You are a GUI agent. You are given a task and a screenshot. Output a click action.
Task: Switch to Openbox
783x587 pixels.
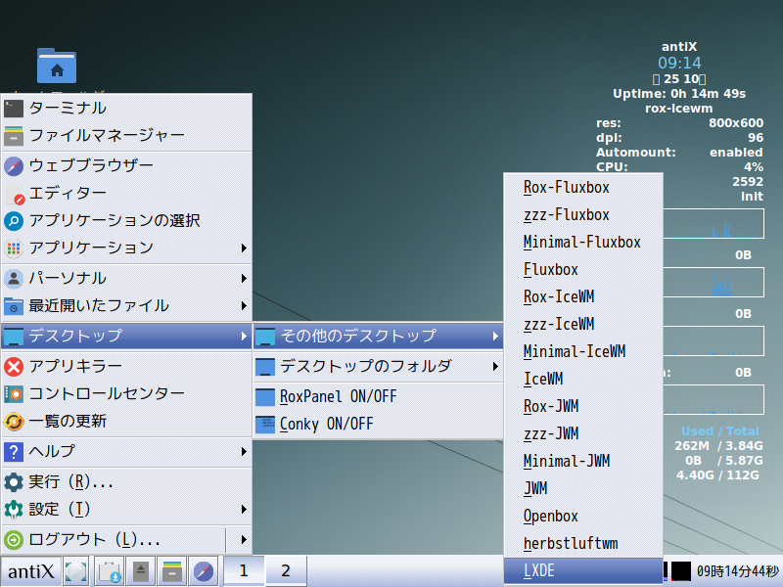583,517
